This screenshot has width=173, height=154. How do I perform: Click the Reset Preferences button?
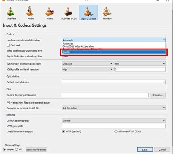tap(36, 150)
